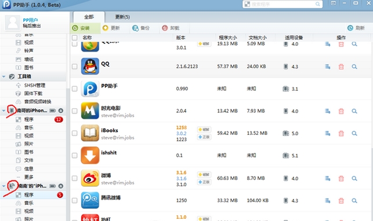
Task: Click the trash icon in 微博 row
Action: tap(341, 178)
